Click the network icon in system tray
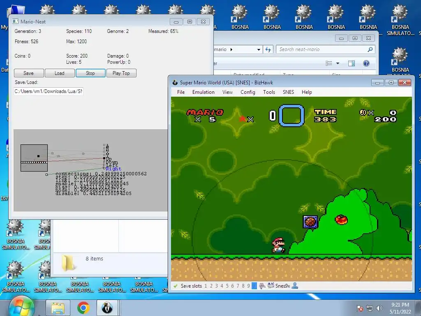Viewport: 421px width, 316px height. (370, 308)
